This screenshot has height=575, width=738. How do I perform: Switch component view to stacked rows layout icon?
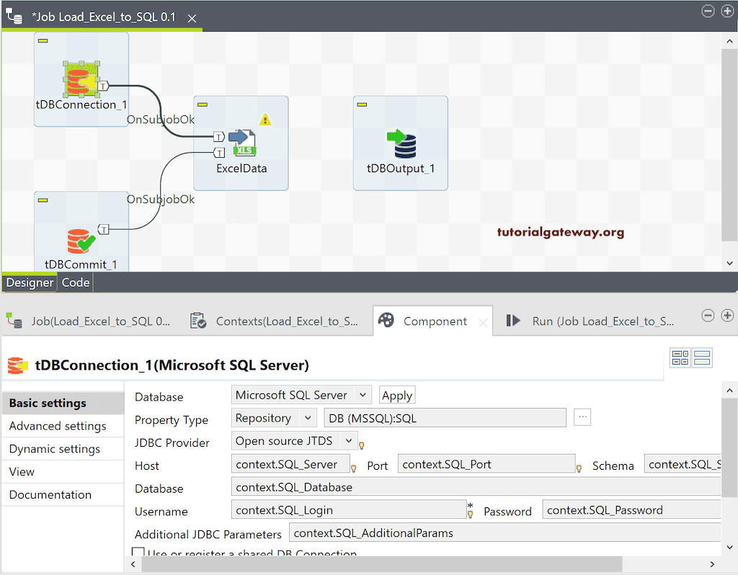702,357
